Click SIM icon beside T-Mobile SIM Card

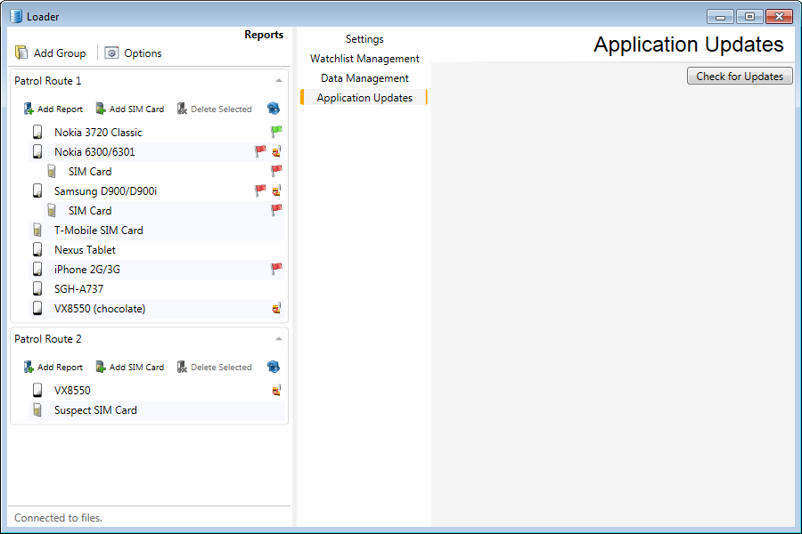pyautogui.click(x=37, y=230)
